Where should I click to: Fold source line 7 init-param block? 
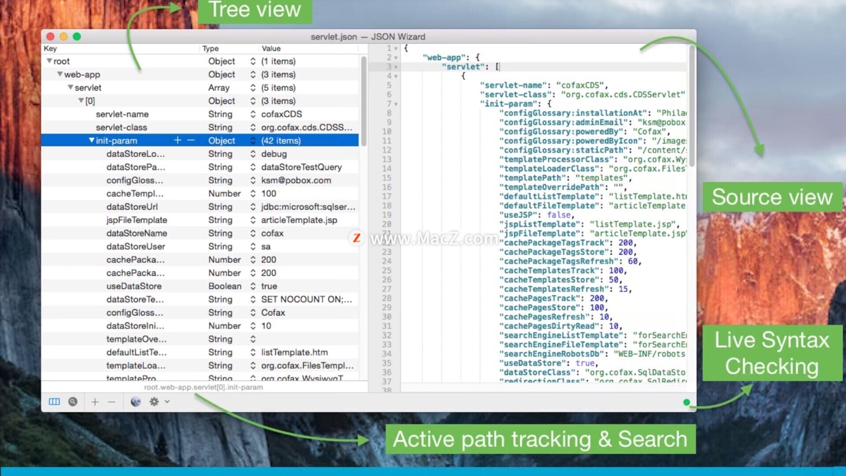[396, 104]
